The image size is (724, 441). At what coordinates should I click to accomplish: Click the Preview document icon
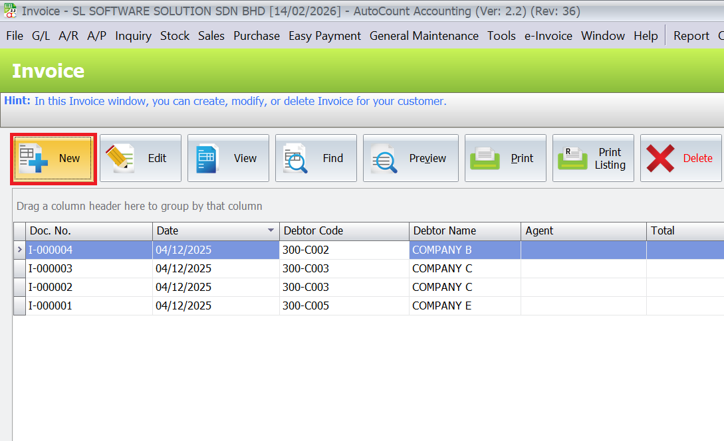(x=384, y=159)
